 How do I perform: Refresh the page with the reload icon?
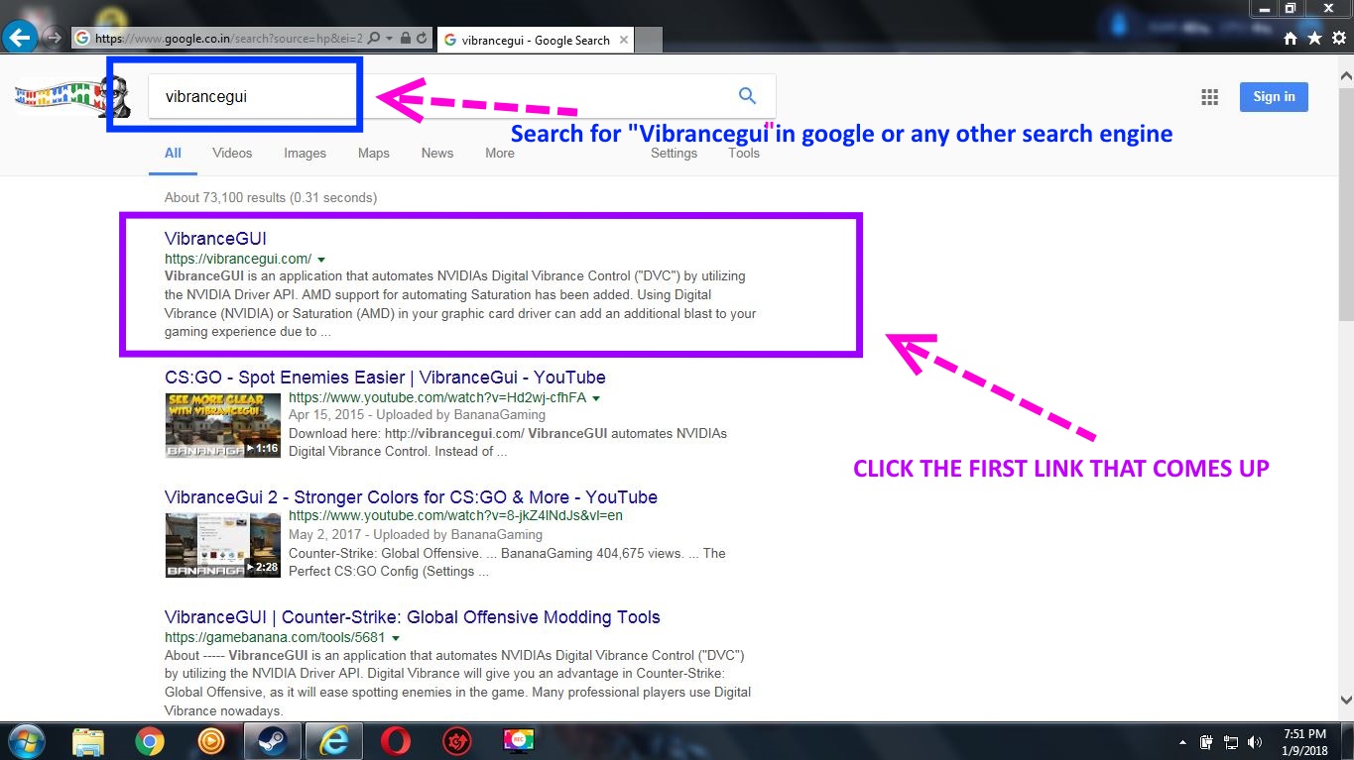[x=423, y=39]
